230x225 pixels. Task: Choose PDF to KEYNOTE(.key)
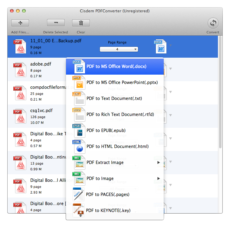click(115, 211)
